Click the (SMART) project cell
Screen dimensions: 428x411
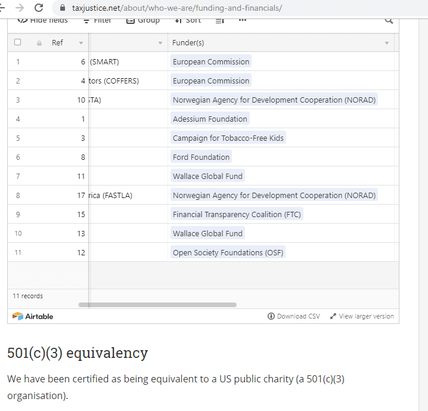pos(128,61)
